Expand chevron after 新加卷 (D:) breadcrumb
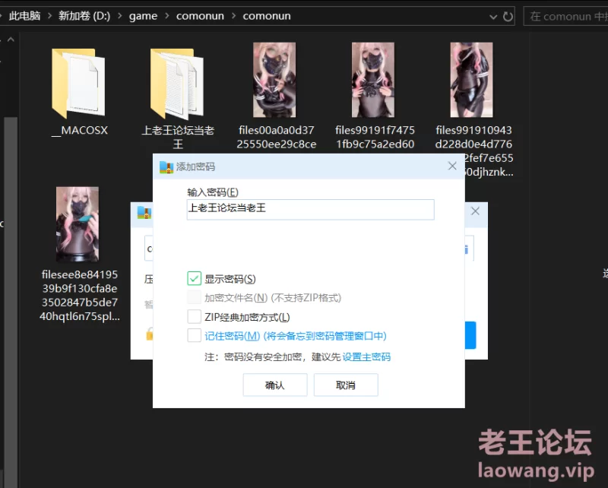Image resolution: width=608 pixels, height=488 pixels. pyautogui.click(x=120, y=16)
